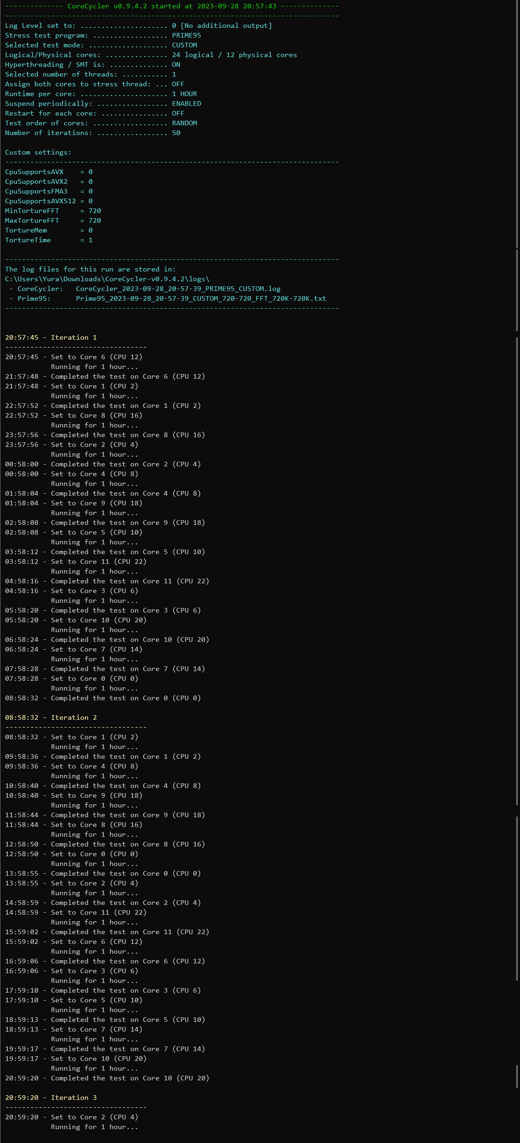
Task: Select the 03:58:12 Set to Core 11 line
Action: [76, 562]
